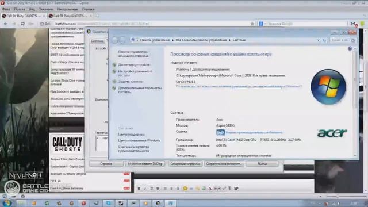
Task: Select Все элементы панели управления breadcrumb
Action: pyautogui.click(x=201, y=40)
